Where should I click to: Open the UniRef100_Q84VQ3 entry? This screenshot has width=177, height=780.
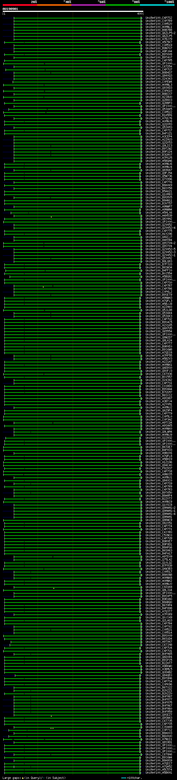tap(159, 76)
